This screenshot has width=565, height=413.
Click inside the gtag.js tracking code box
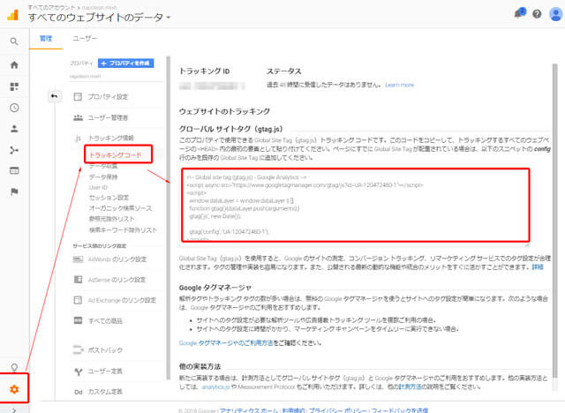(355, 206)
